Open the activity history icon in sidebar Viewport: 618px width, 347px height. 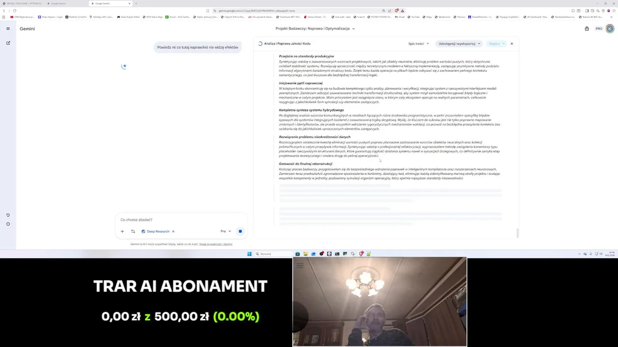point(8,215)
